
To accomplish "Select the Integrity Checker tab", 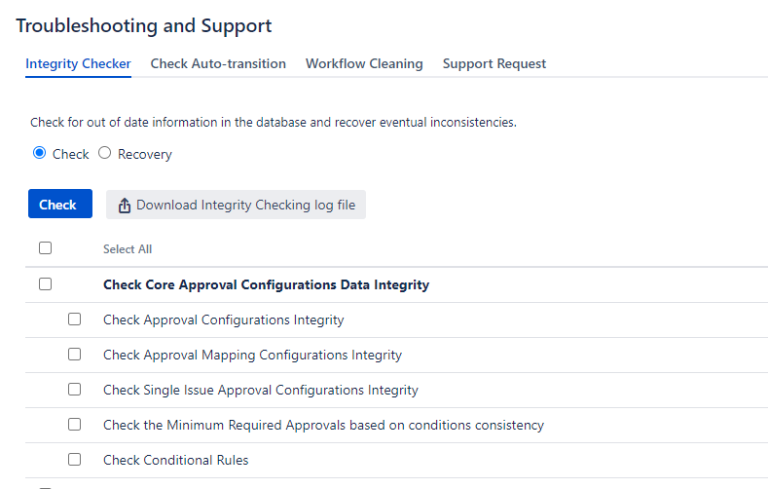I will pyautogui.click(x=79, y=63).
